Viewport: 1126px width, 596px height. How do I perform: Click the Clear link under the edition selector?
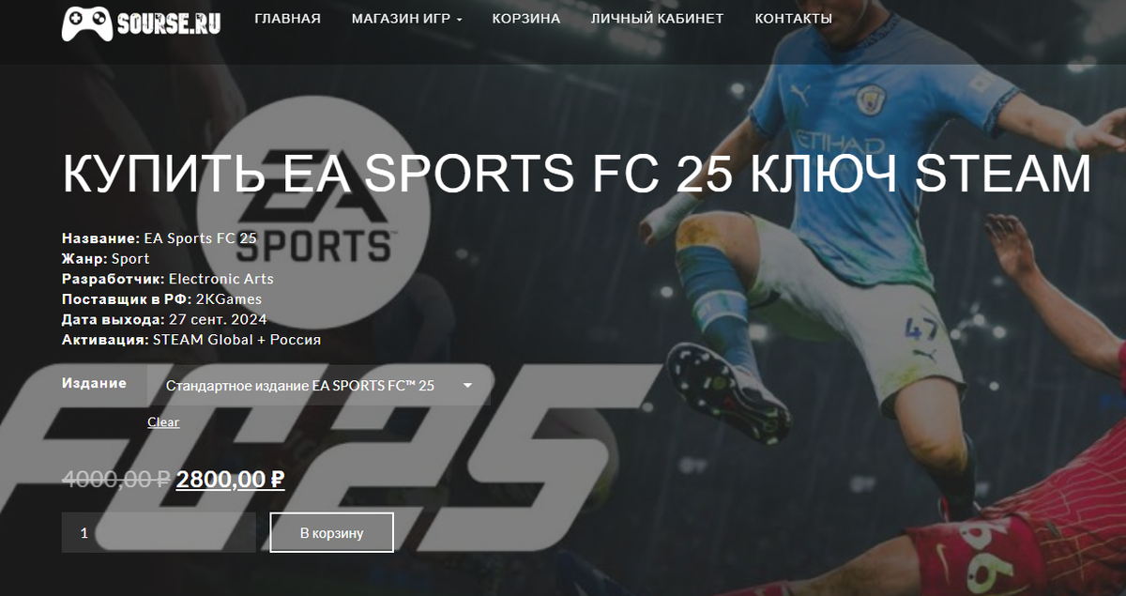163,422
